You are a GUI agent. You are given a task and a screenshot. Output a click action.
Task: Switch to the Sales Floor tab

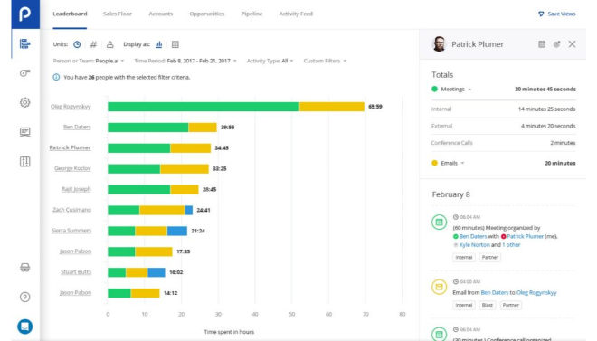point(118,14)
